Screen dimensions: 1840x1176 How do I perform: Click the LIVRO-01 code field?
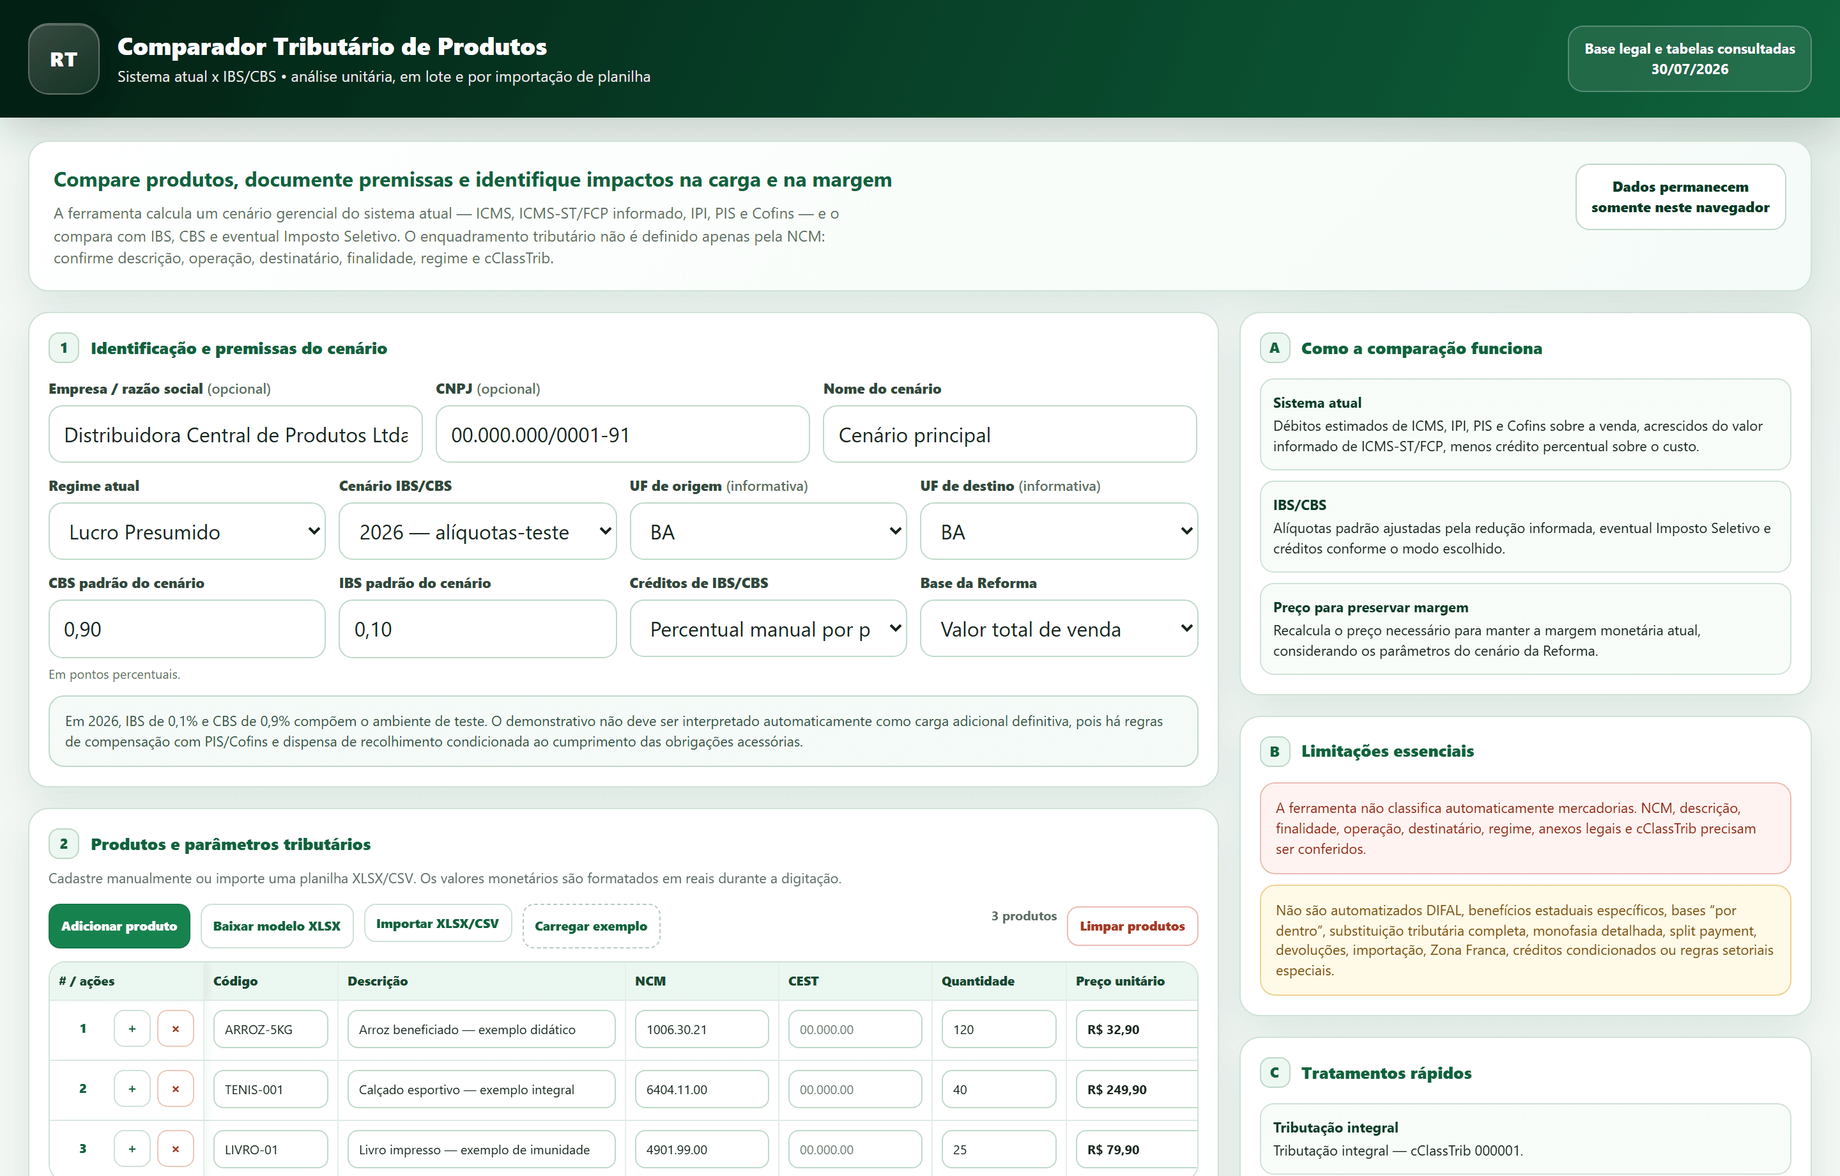point(270,1149)
